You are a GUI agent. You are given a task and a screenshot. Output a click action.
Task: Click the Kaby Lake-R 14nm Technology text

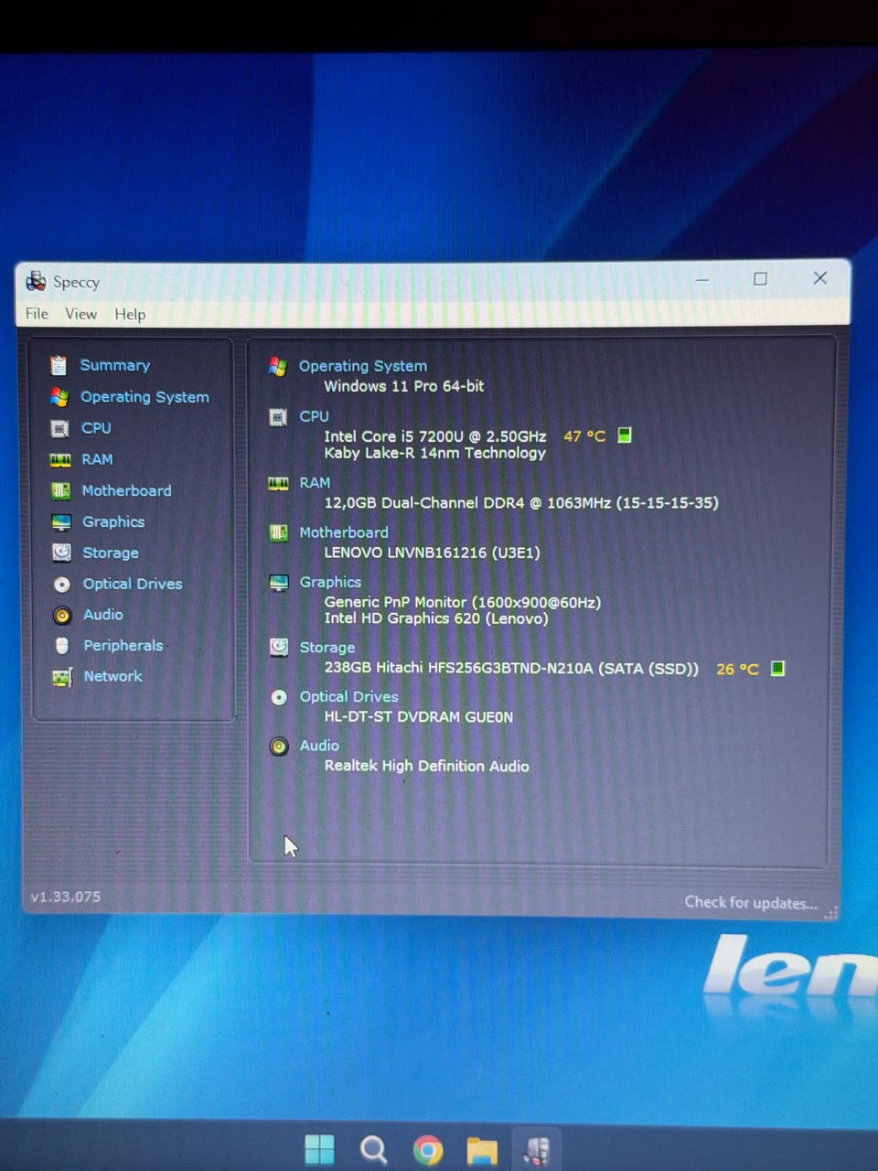click(435, 453)
